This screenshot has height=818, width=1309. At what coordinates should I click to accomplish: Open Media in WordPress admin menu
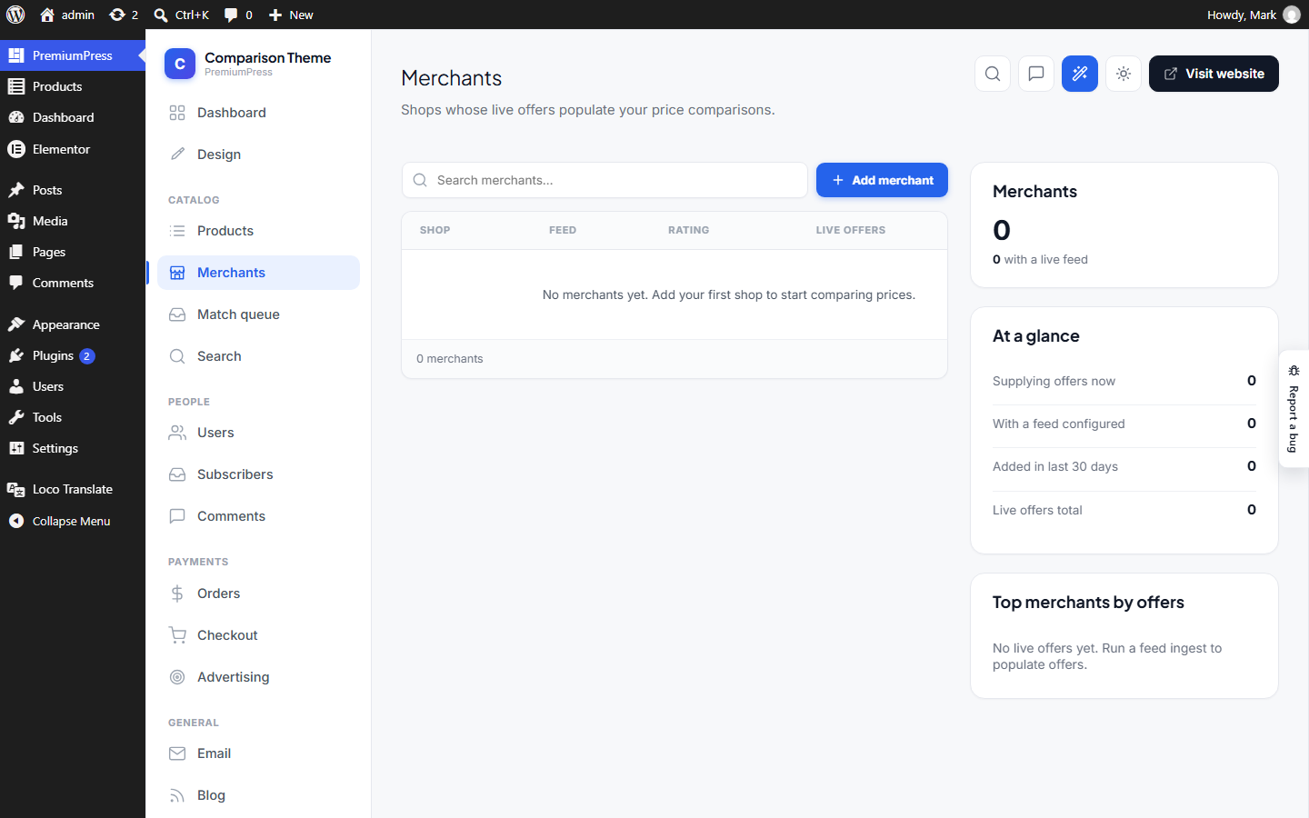(x=73, y=221)
